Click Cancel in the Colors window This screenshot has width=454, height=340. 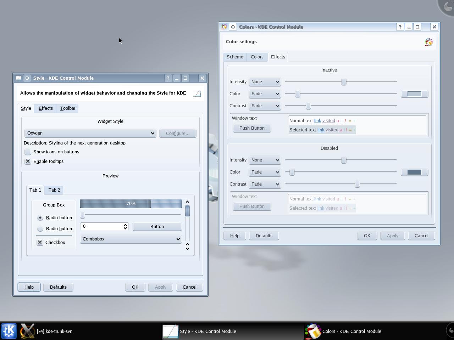click(x=421, y=236)
